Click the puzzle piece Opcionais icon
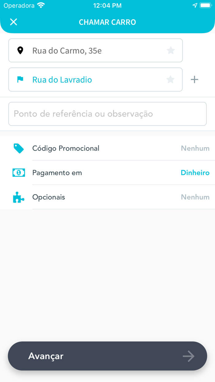 (18, 197)
